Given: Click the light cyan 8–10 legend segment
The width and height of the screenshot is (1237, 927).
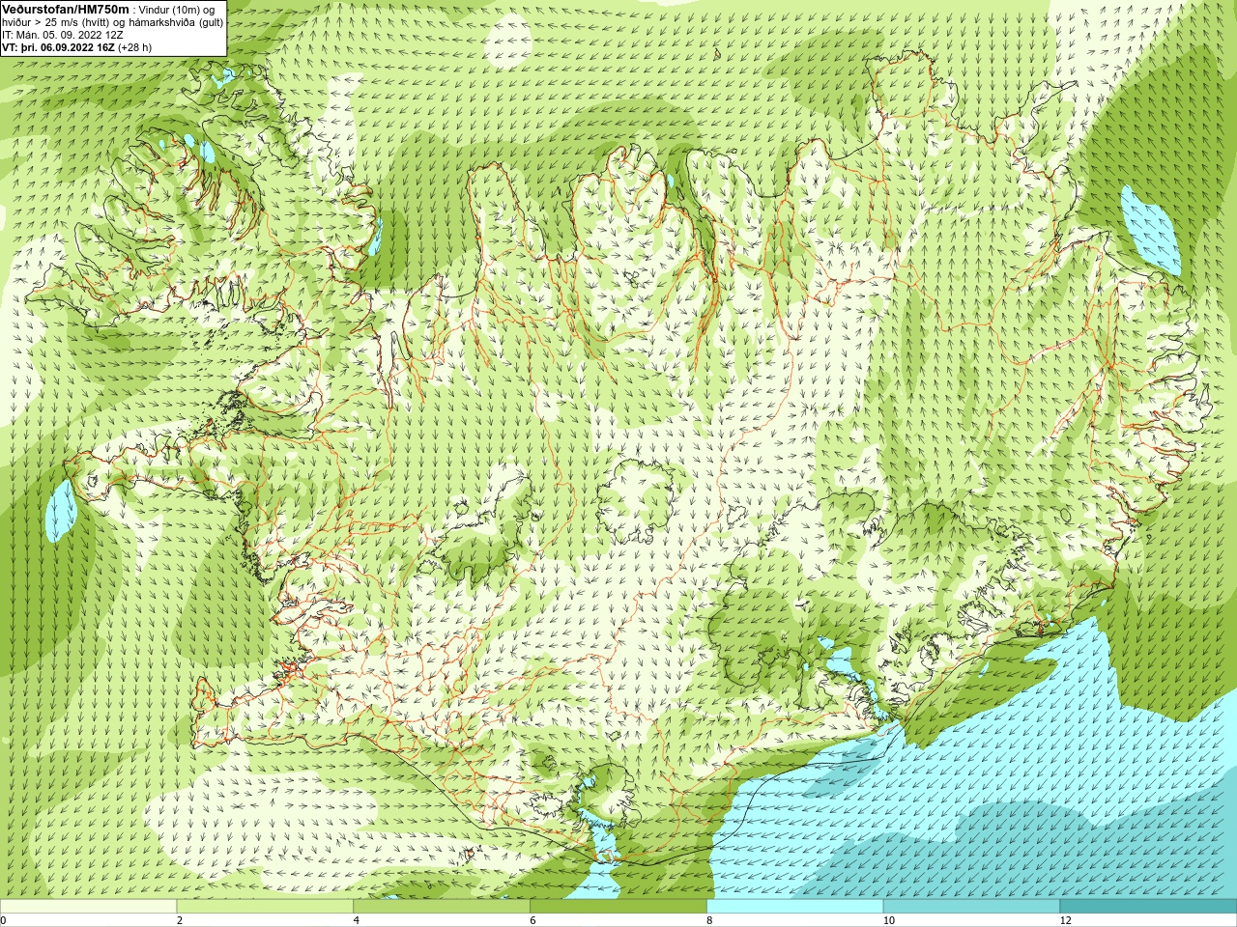Looking at the screenshot, I should click(x=795, y=907).
